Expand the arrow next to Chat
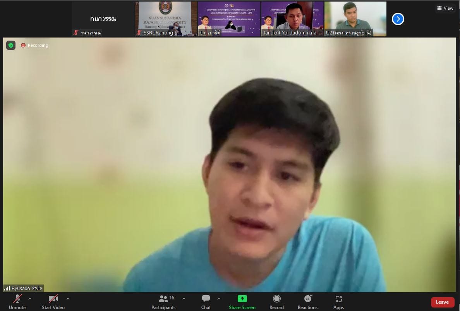The image size is (460, 311). tap(219, 299)
